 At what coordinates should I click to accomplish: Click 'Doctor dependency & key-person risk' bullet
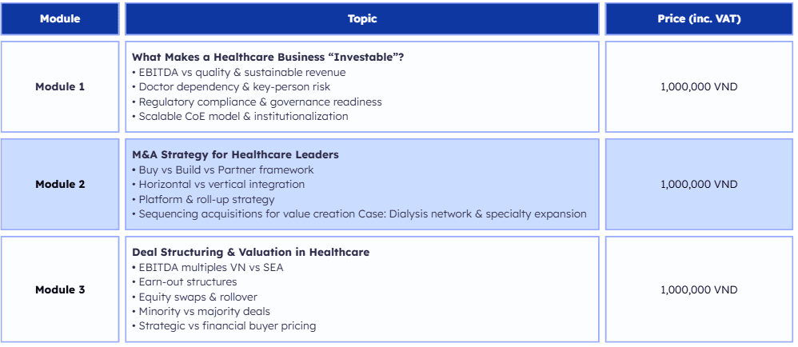[x=233, y=87]
